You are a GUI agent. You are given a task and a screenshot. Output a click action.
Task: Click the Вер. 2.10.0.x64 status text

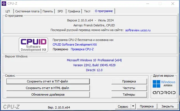pos(59,107)
